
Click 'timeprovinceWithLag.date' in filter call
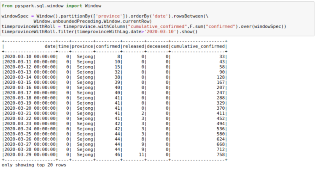(109, 32)
